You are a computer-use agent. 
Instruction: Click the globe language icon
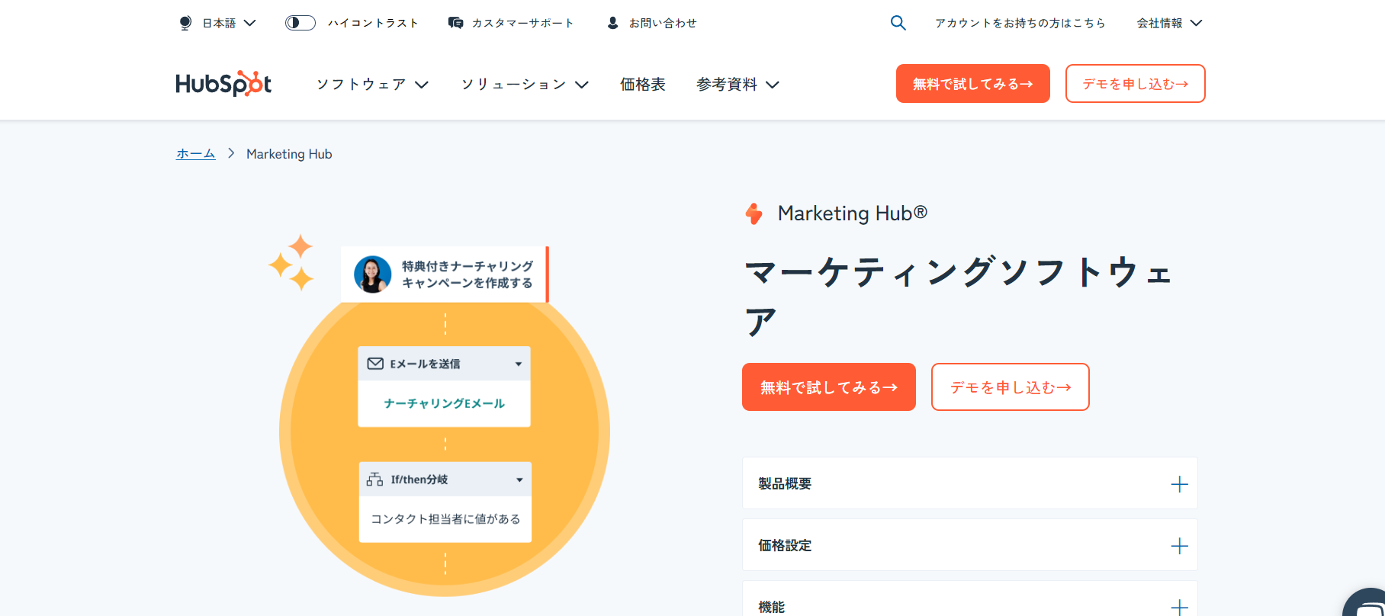pos(185,23)
